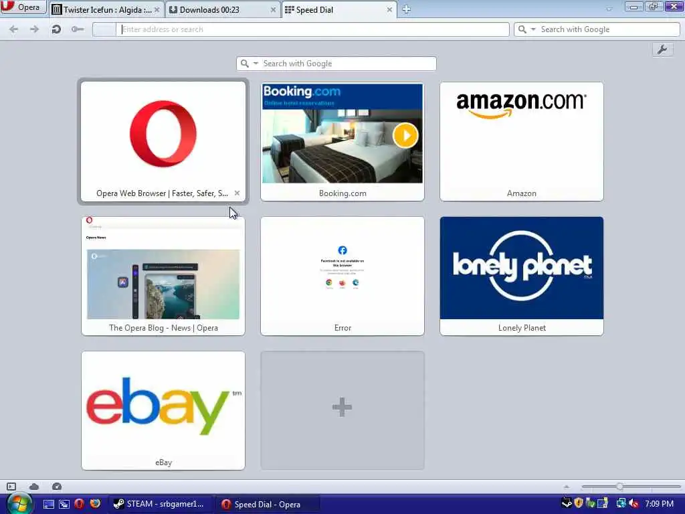Go forward to next page
685x514 pixels.
coord(34,29)
